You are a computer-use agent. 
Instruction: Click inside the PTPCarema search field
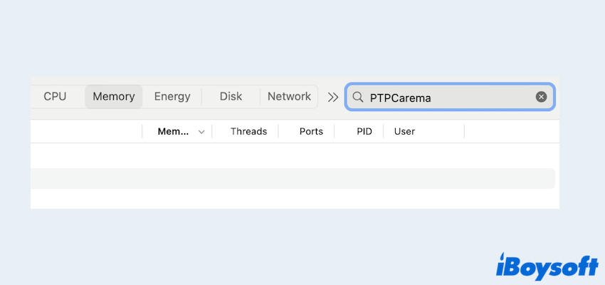[448, 97]
